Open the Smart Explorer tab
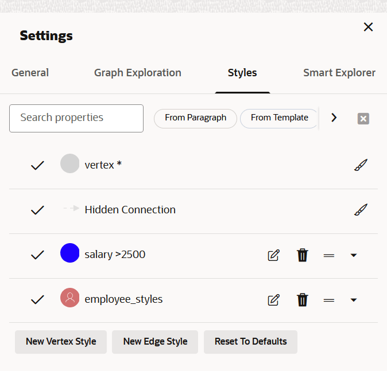 point(339,73)
